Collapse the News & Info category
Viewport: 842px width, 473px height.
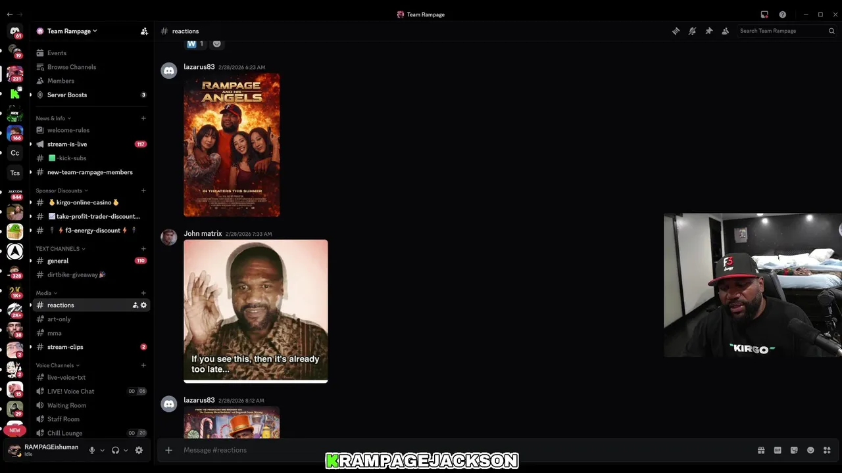point(53,118)
